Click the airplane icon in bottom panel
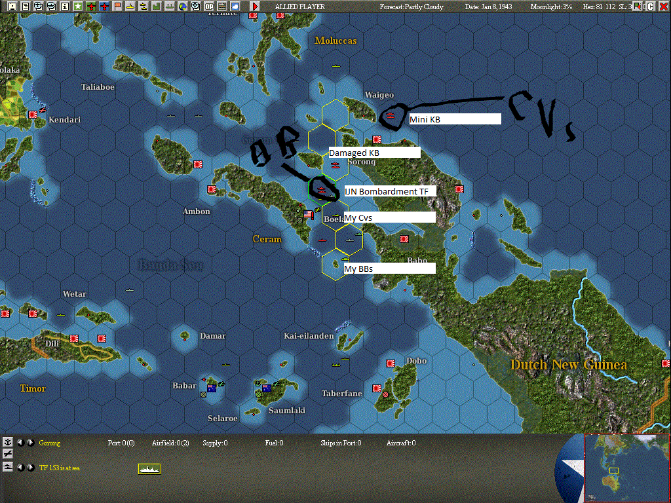Viewport: 671px width, 503px height. [8, 455]
